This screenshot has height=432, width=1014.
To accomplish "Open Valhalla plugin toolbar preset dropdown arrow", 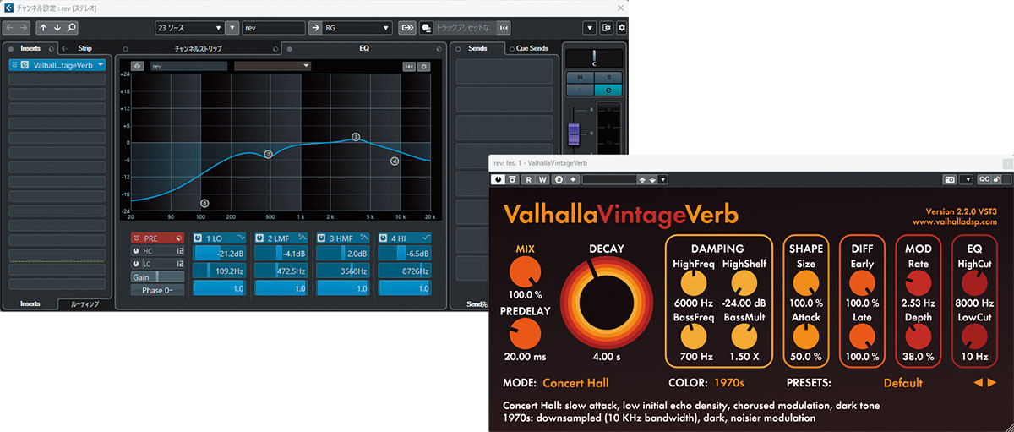I will coord(664,179).
